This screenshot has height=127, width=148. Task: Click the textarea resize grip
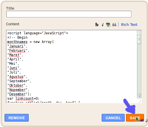click(140, 101)
